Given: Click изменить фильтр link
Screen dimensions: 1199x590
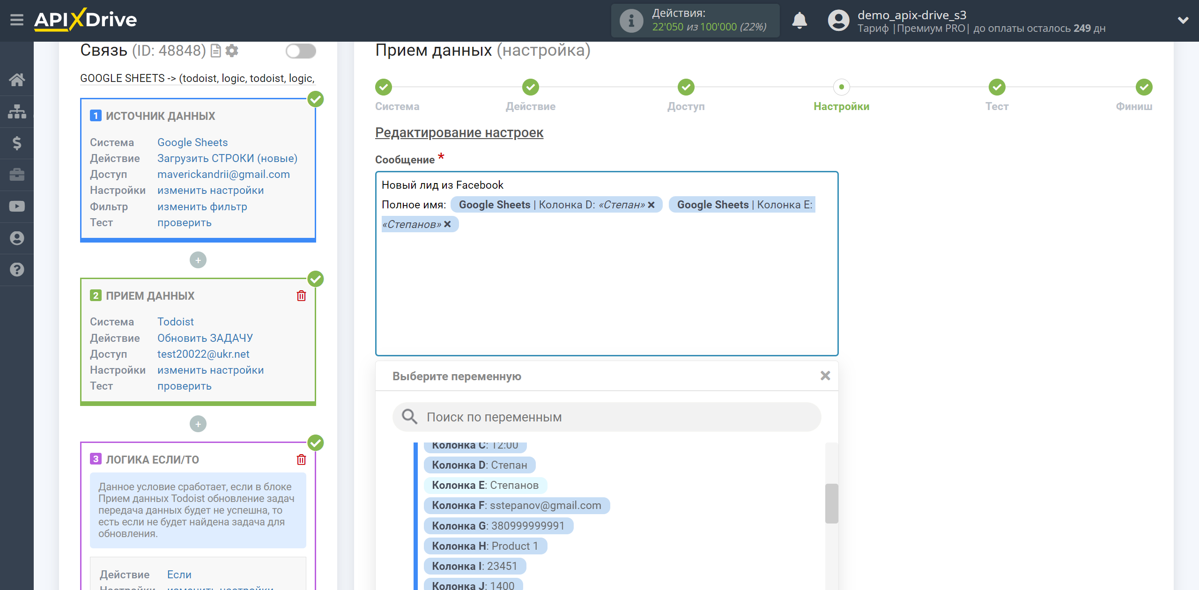Looking at the screenshot, I should [x=202, y=206].
